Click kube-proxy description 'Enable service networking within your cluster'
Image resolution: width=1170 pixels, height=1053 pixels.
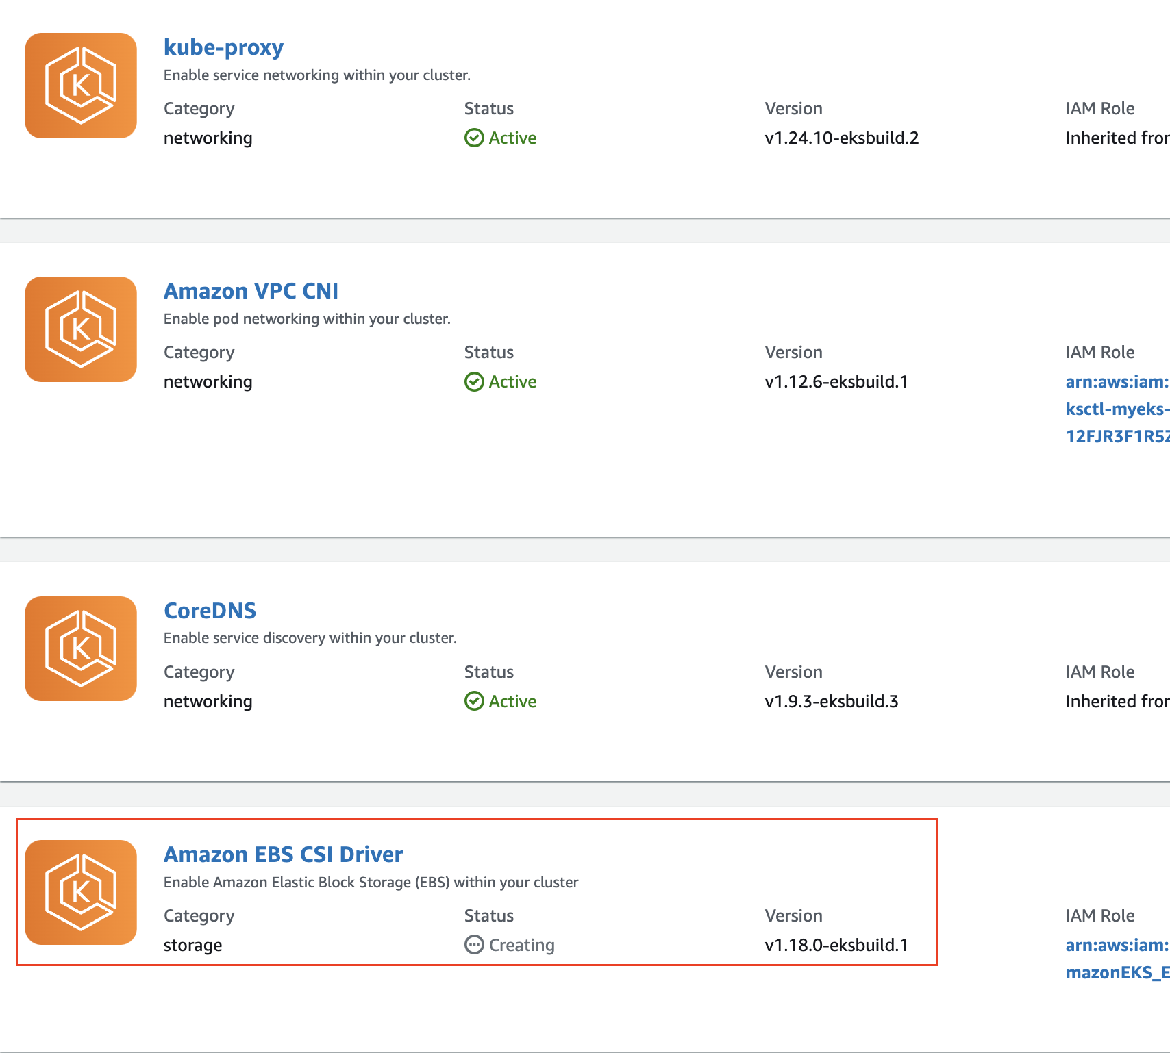[x=317, y=75]
